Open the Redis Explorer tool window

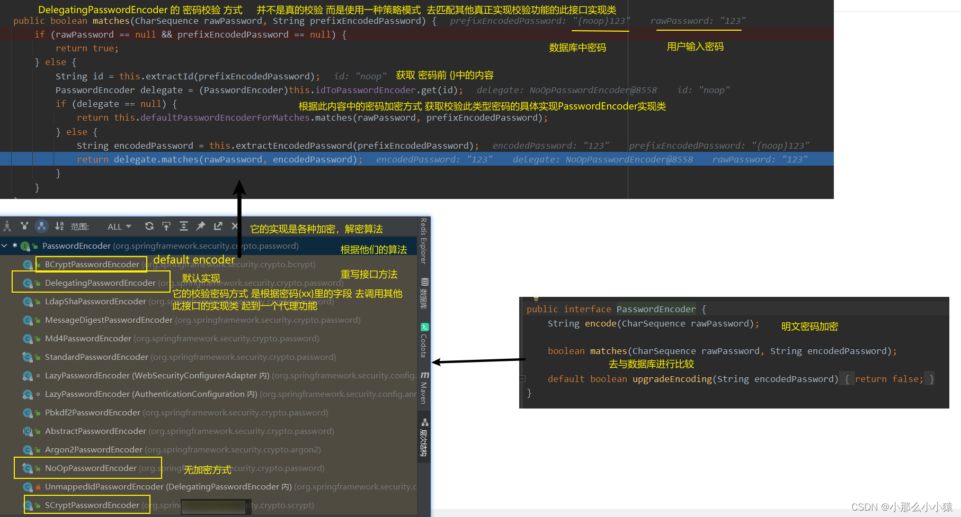click(424, 241)
